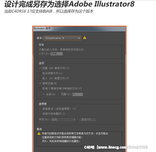This screenshot has width=156, height=152.
Task: Click the warning text 存储为旧版格式可能会将所有文字转换为点文字
Action: click(x=68, y=133)
